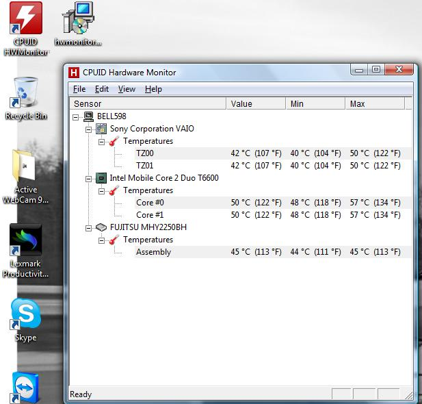Collapse the FUJITSU MHY2250BH node
This screenshot has height=404, width=422.
point(88,228)
